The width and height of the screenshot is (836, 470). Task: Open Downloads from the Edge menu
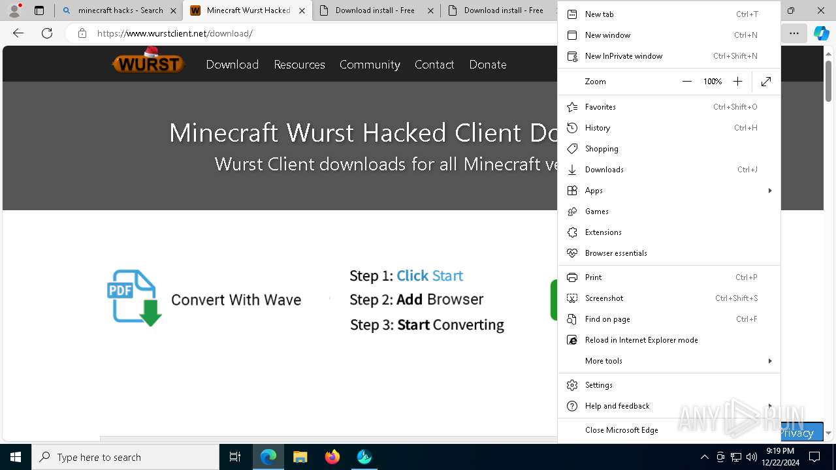(669, 170)
